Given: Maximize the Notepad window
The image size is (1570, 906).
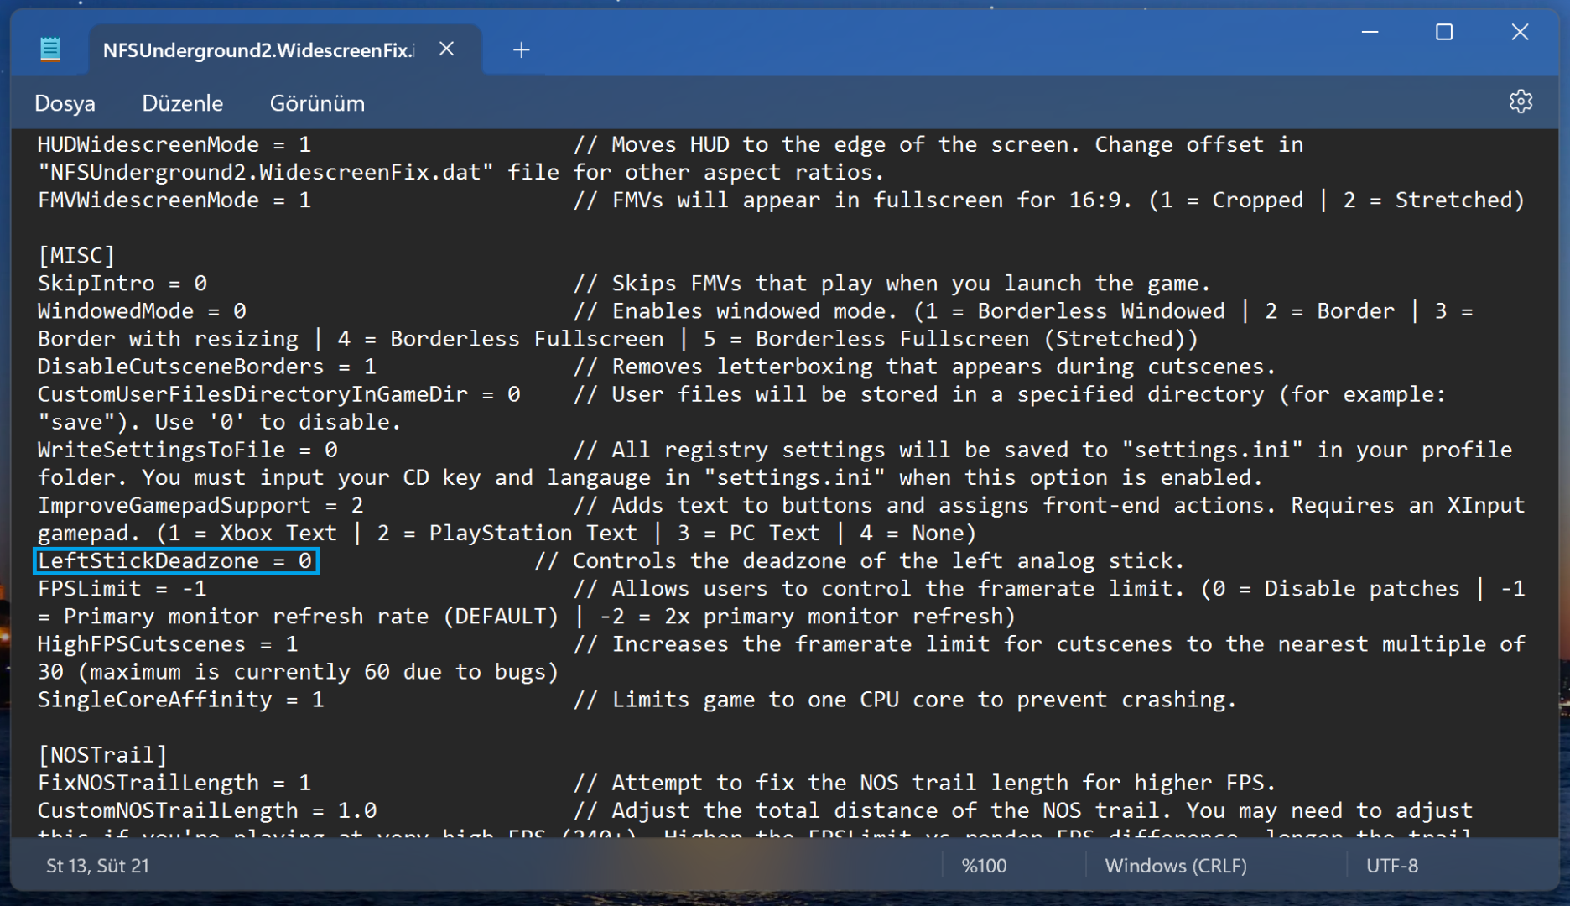Looking at the screenshot, I should click(x=1444, y=32).
